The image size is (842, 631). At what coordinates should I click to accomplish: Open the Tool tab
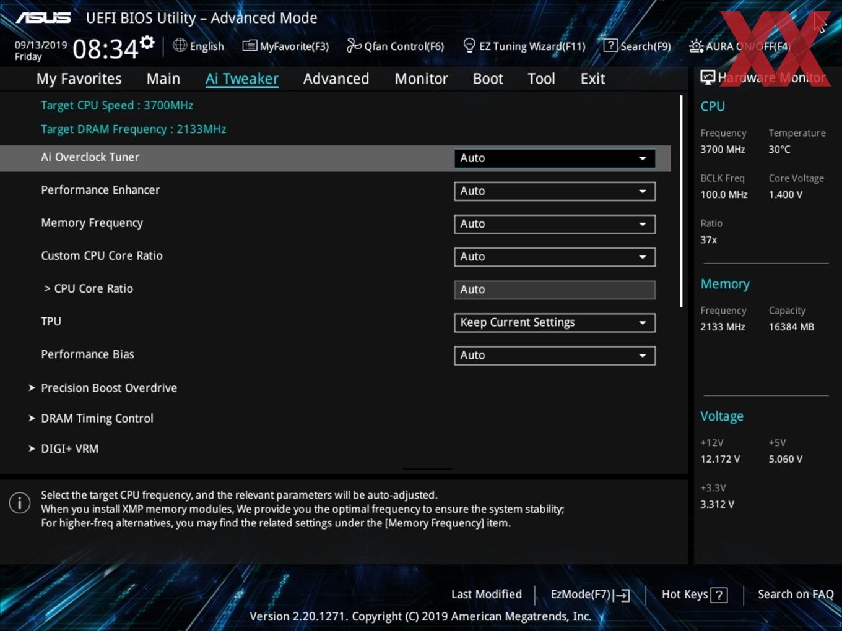(x=541, y=79)
